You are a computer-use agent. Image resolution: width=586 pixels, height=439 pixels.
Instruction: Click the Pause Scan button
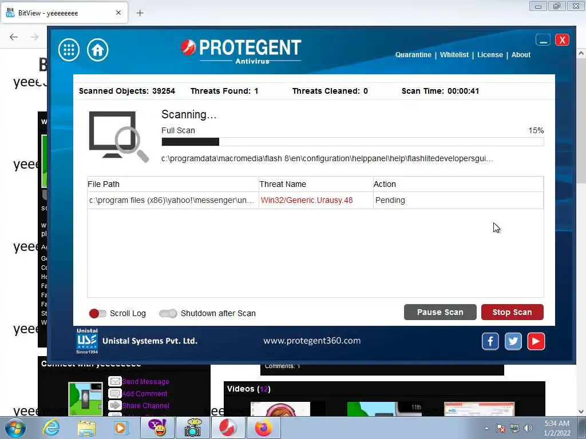pos(440,312)
